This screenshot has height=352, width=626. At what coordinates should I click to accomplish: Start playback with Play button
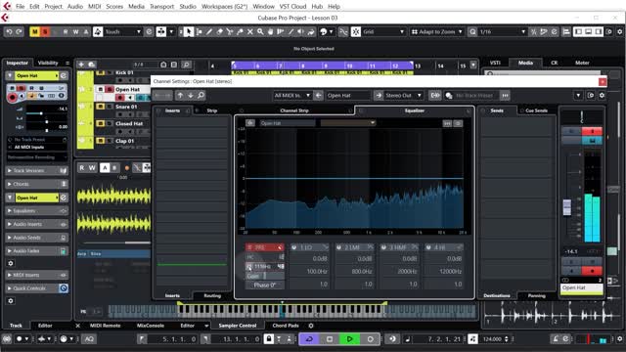[349, 339]
